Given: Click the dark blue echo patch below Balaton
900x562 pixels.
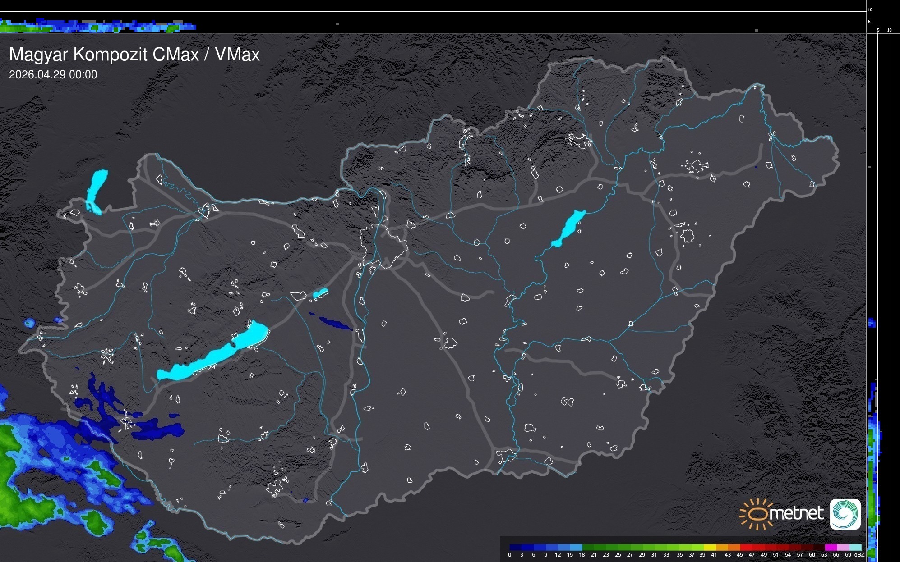Looking at the screenshot, I should [158, 429].
